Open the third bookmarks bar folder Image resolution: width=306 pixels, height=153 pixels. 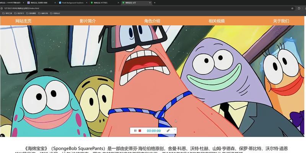(31, 13)
